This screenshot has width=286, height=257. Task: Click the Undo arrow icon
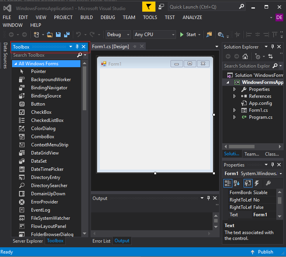78,35
